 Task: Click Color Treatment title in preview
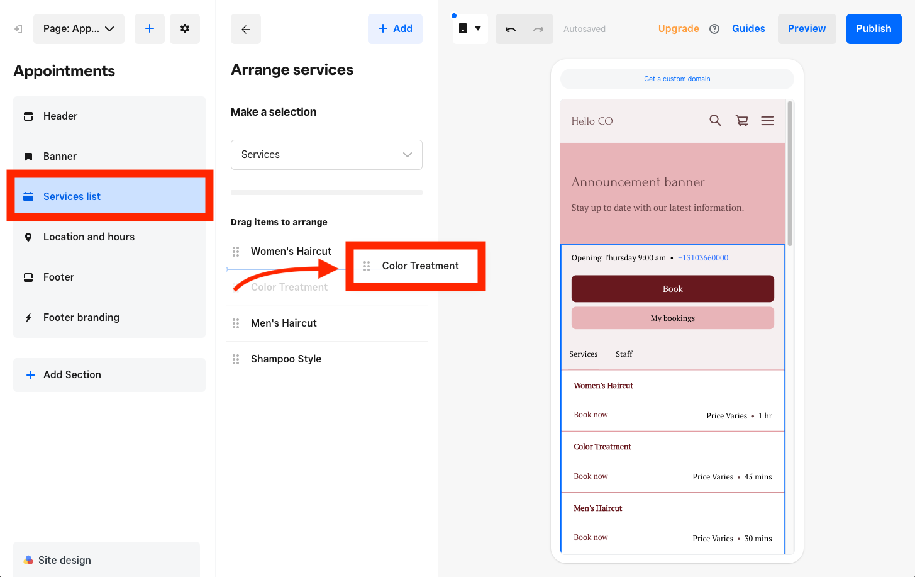click(602, 447)
